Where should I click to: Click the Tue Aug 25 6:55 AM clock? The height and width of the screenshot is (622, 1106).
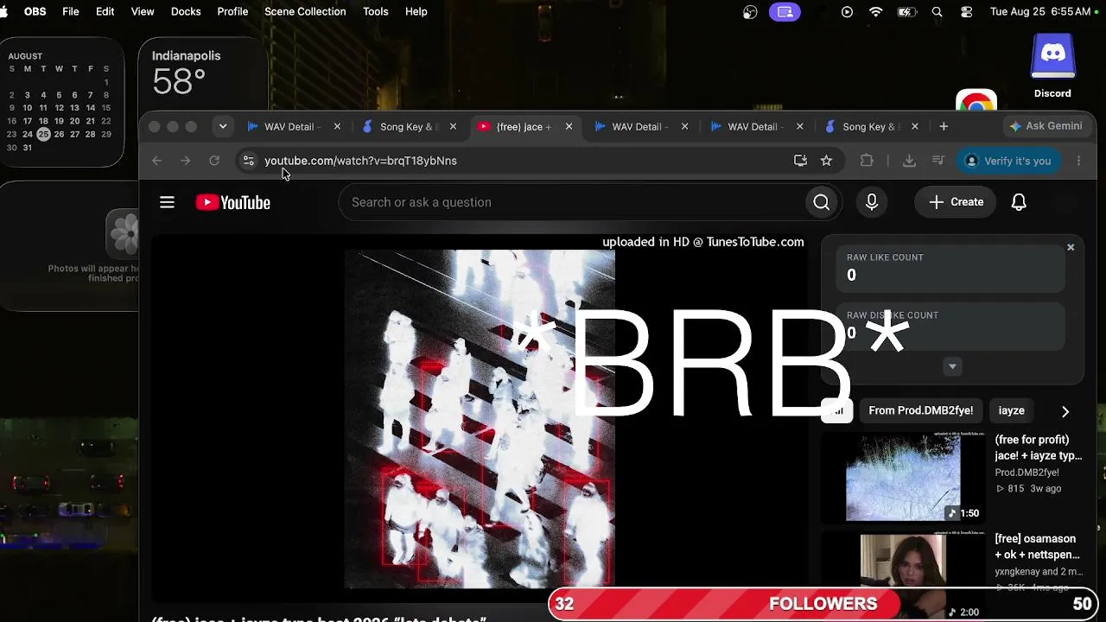[x=1040, y=12]
